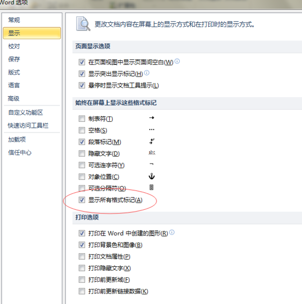
Task: Click the description text 更改文档内容在屏幕上的显示方式
Action: click(x=175, y=25)
